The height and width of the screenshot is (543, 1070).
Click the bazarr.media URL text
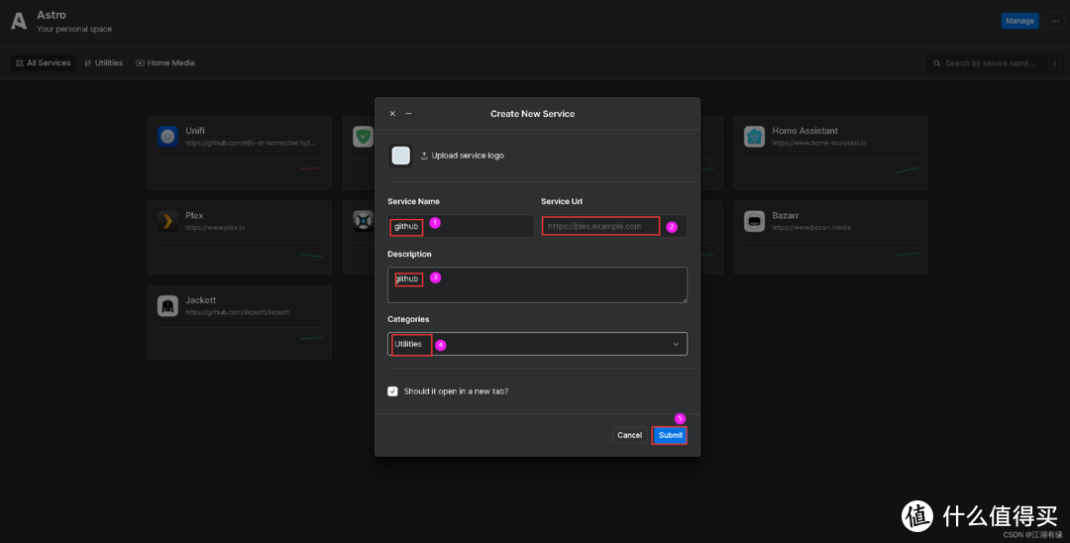[811, 227]
